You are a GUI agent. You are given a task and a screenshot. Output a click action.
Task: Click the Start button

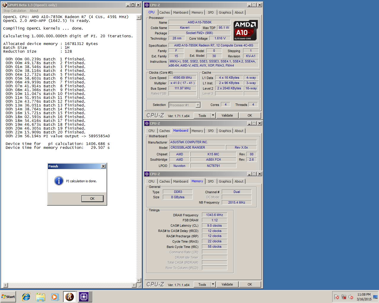coord(8,297)
